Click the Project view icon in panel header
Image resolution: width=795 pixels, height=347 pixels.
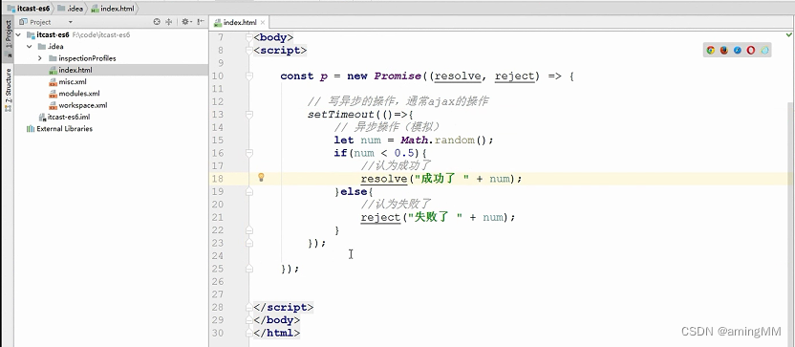(x=24, y=22)
